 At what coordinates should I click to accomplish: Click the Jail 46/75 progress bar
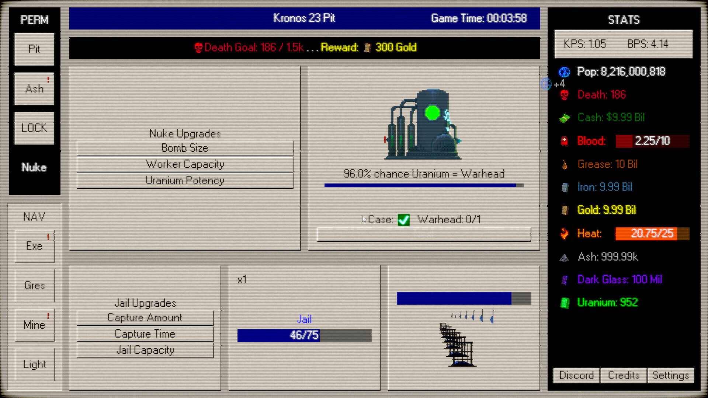click(305, 335)
